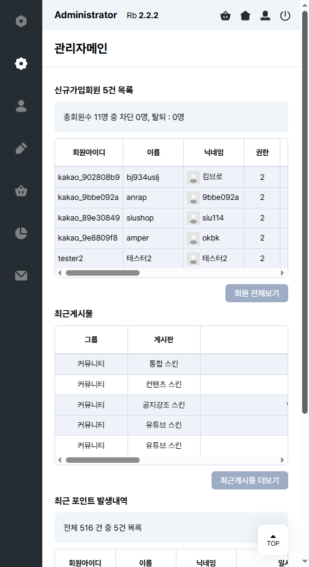Screen dimensions: 310x567
Task: Open the board pencil sidebar icon
Action: [21, 148]
